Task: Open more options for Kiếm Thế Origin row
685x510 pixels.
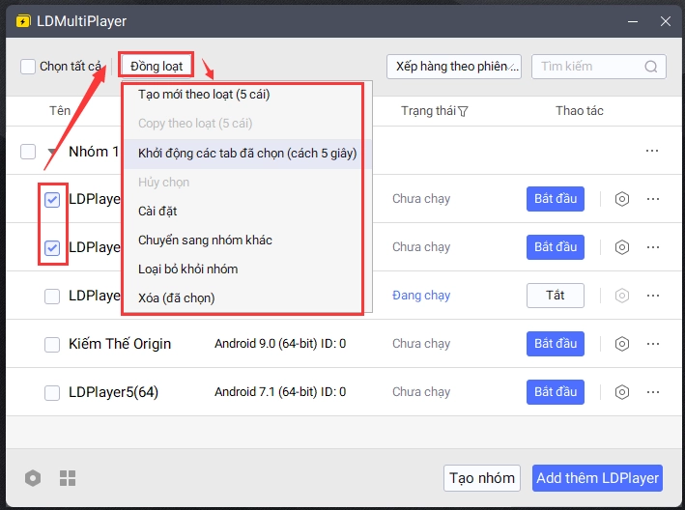Action: (653, 344)
